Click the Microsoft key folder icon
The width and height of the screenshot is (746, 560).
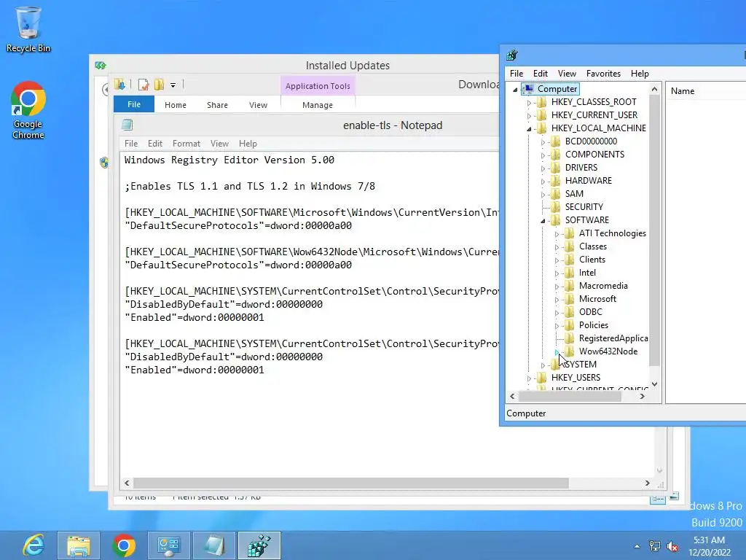(569, 299)
